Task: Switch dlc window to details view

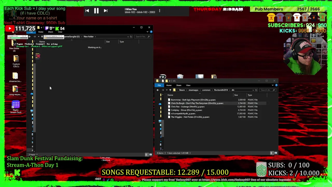Action: pos(272,153)
